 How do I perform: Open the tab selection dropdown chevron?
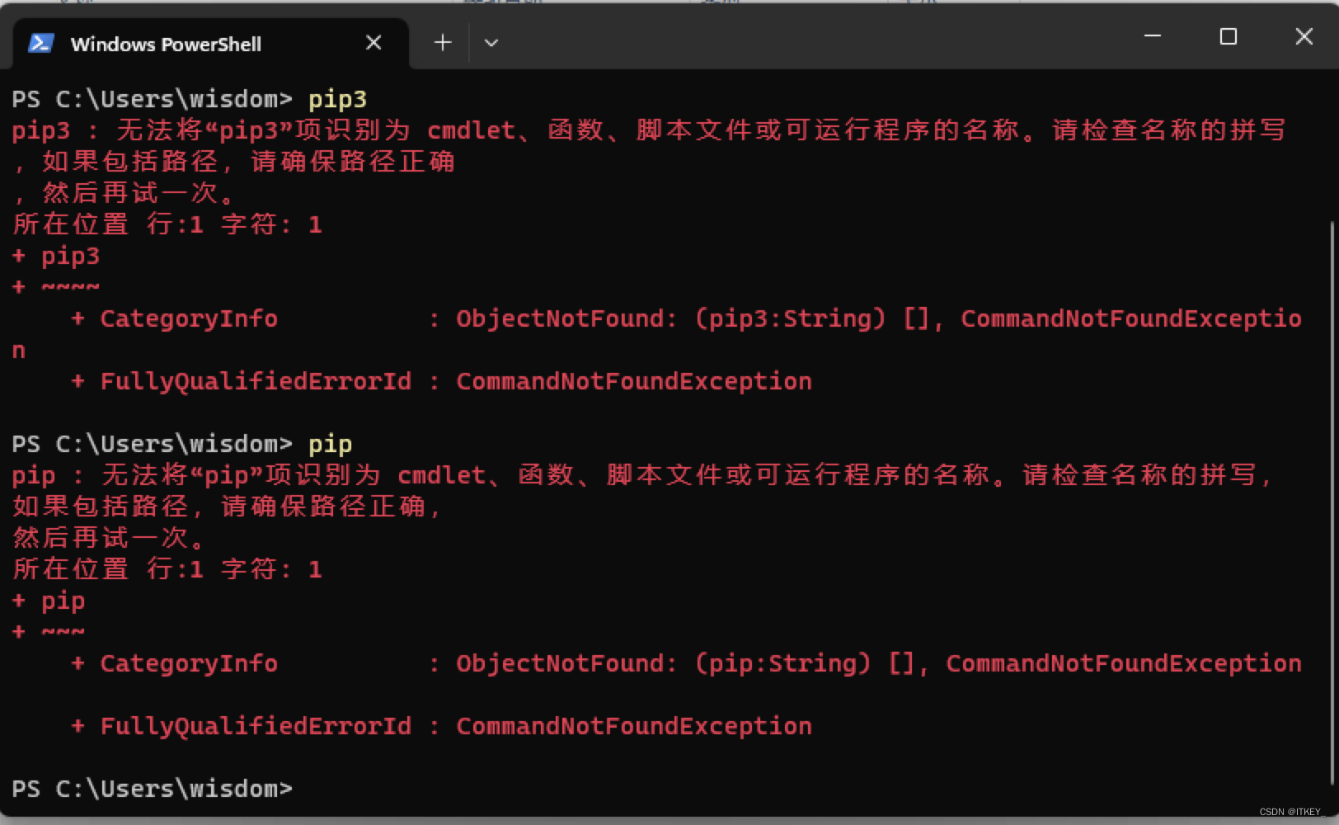tap(491, 42)
